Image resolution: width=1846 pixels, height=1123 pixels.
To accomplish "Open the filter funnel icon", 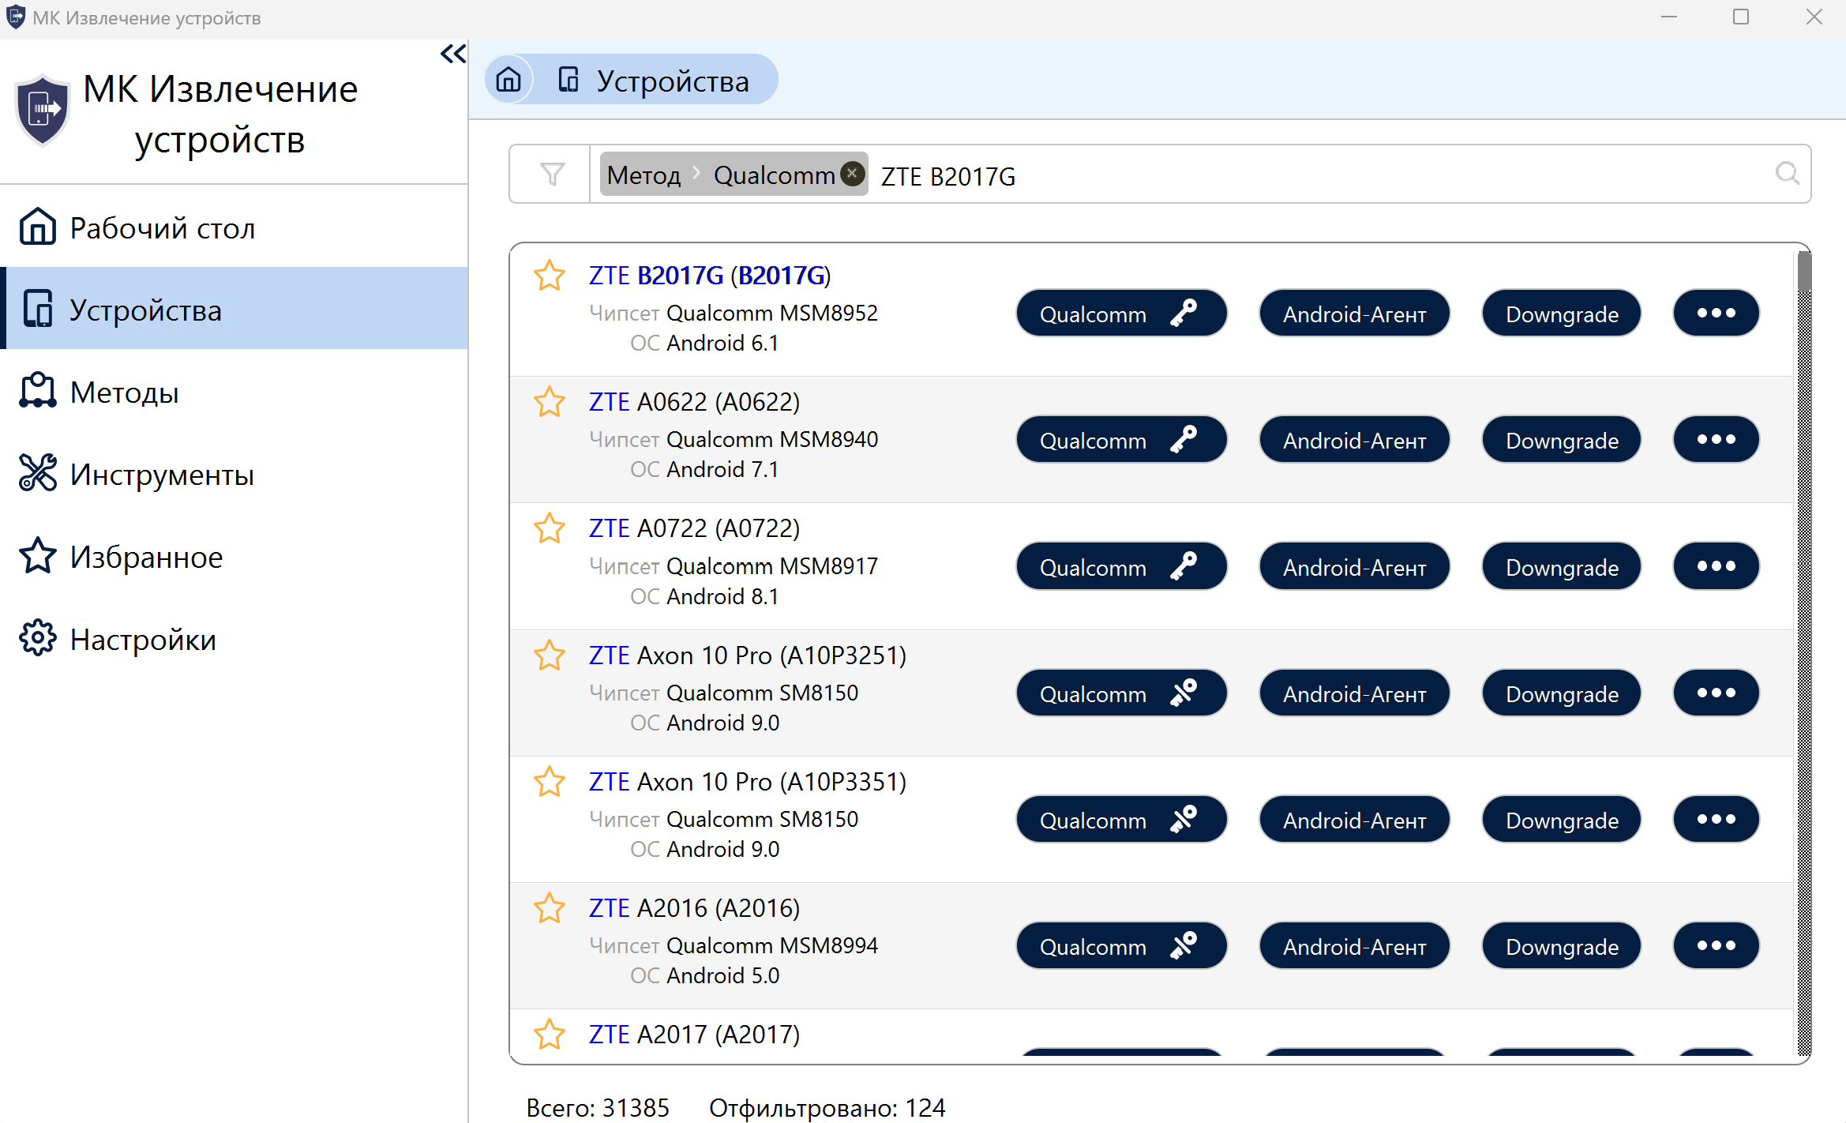I will pos(552,174).
